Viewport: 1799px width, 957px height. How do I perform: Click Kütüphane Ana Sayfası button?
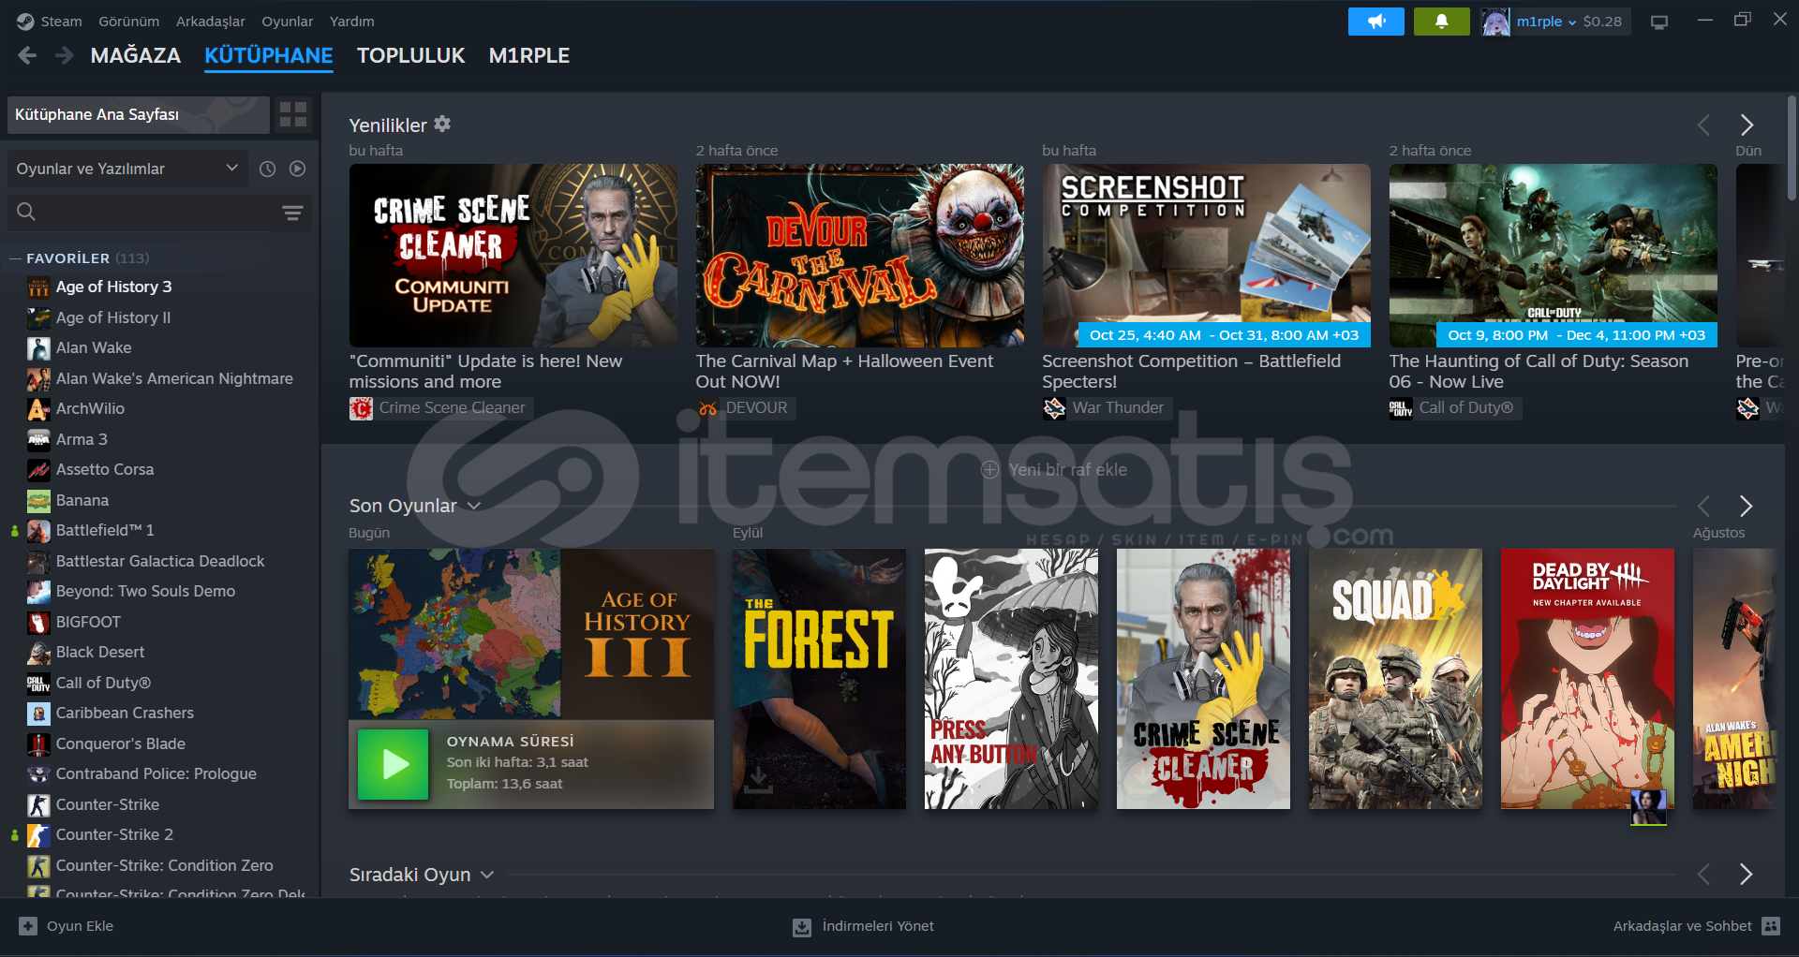click(139, 114)
